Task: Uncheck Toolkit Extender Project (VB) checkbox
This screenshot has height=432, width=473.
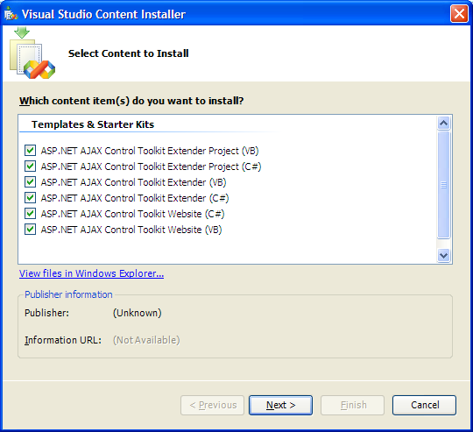Action: pyautogui.click(x=30, y=150)
